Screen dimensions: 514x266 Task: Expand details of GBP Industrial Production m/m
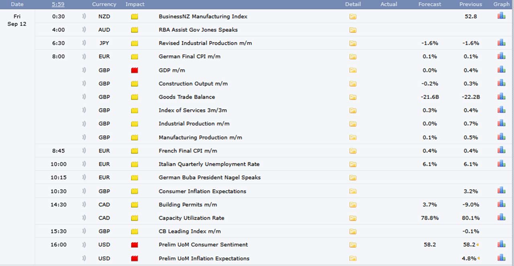(353, 124)
